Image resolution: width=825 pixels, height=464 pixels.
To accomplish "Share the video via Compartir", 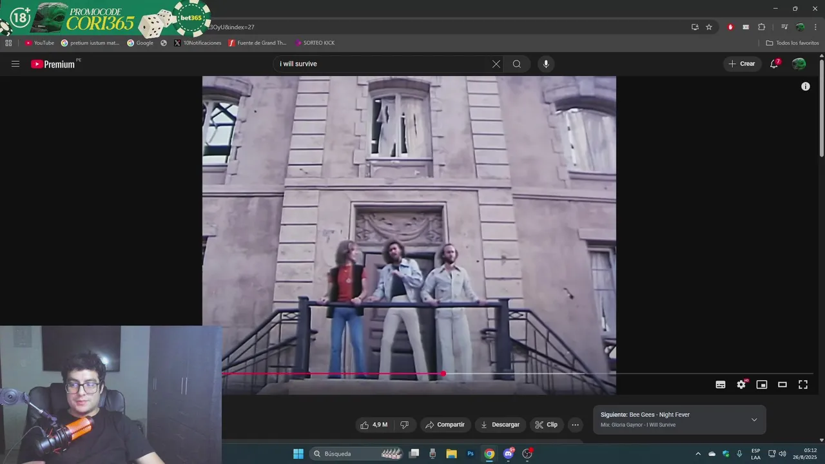I will [445, 425].
